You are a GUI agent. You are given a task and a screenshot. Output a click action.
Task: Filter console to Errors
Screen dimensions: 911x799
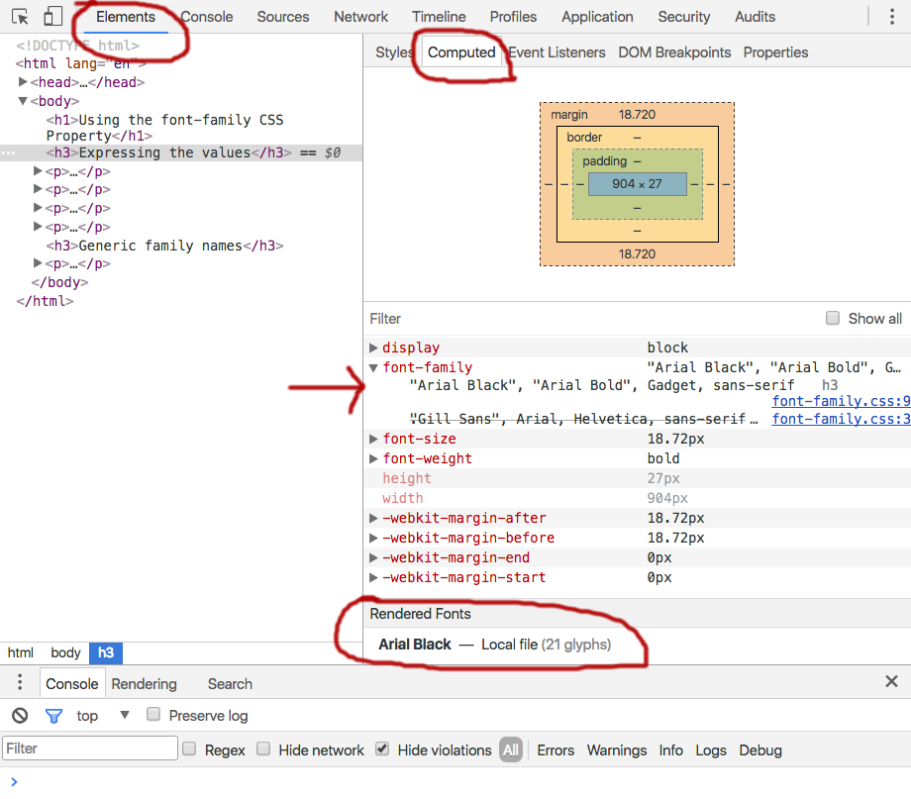point(556,750)
